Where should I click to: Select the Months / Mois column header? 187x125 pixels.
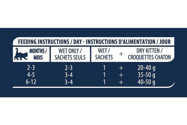(x=38, y=54)
